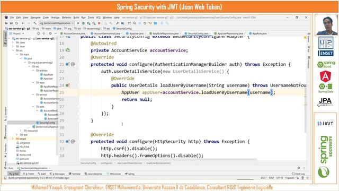Click the override gutter icon on line 21
This screenshot has height=191, width=339.
point(68,64)
